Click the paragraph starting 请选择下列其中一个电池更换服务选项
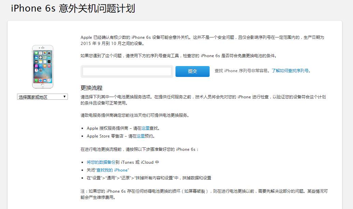Image resolution: width=353 pixels, height=209 pixels. pyautogui.click(x=203, y=100)
